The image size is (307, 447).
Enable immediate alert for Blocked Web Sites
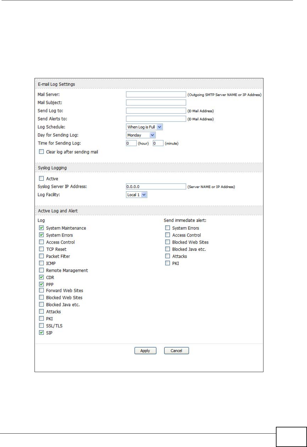tap(168, 242)
